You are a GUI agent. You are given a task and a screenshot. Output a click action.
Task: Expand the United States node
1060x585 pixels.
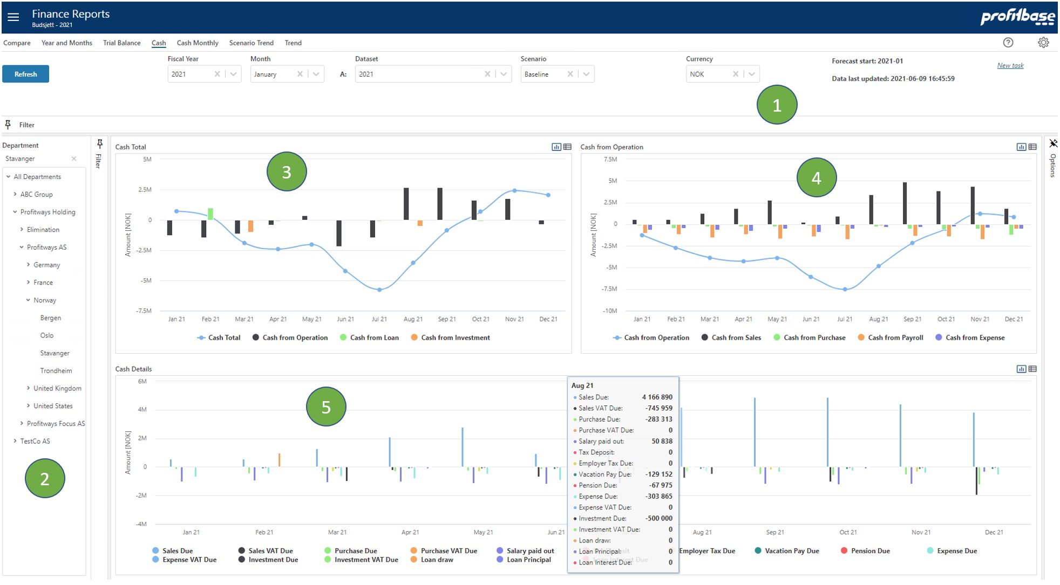pyautogui.click(x=28, y=406)
